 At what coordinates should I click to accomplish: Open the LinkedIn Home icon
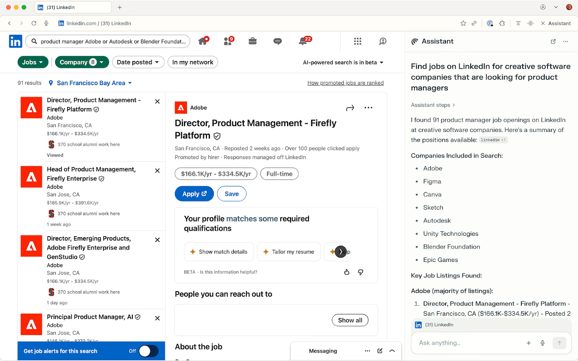[202, 41]
